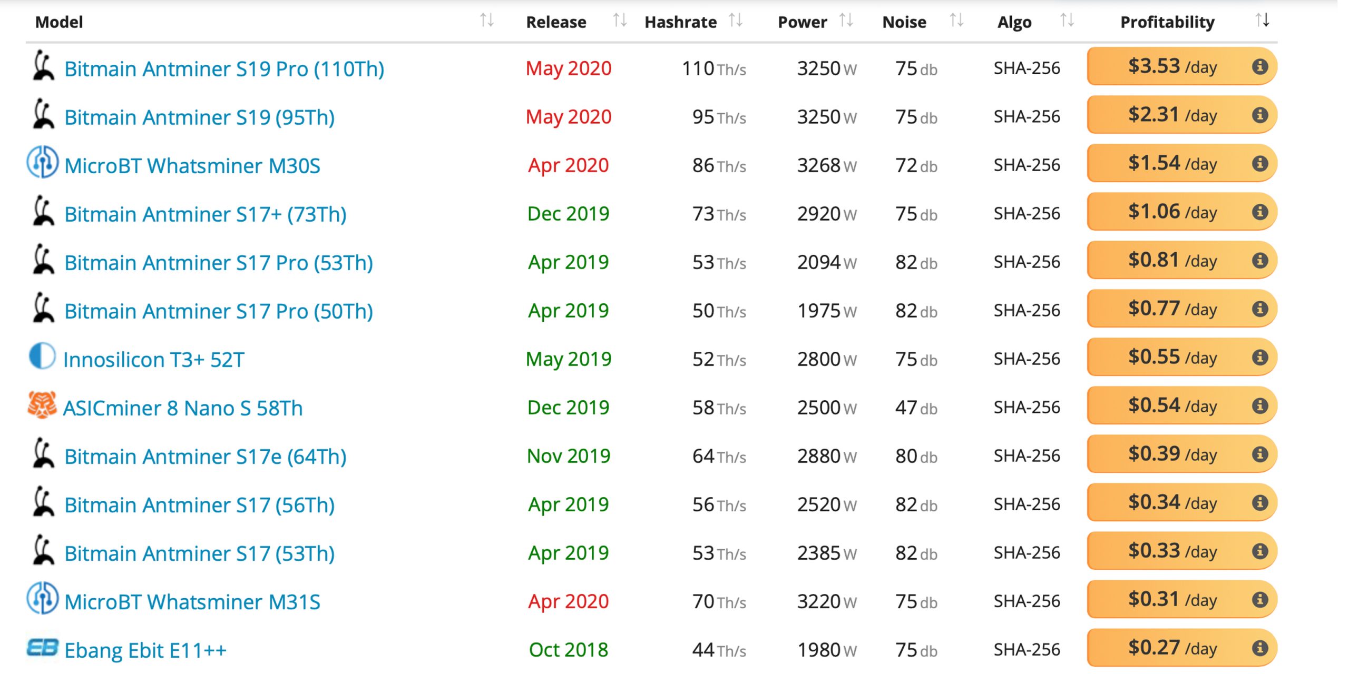The width and height of the screenshot is (1349, 674).
Task: Select the Power column header
Action: (802, 22)
